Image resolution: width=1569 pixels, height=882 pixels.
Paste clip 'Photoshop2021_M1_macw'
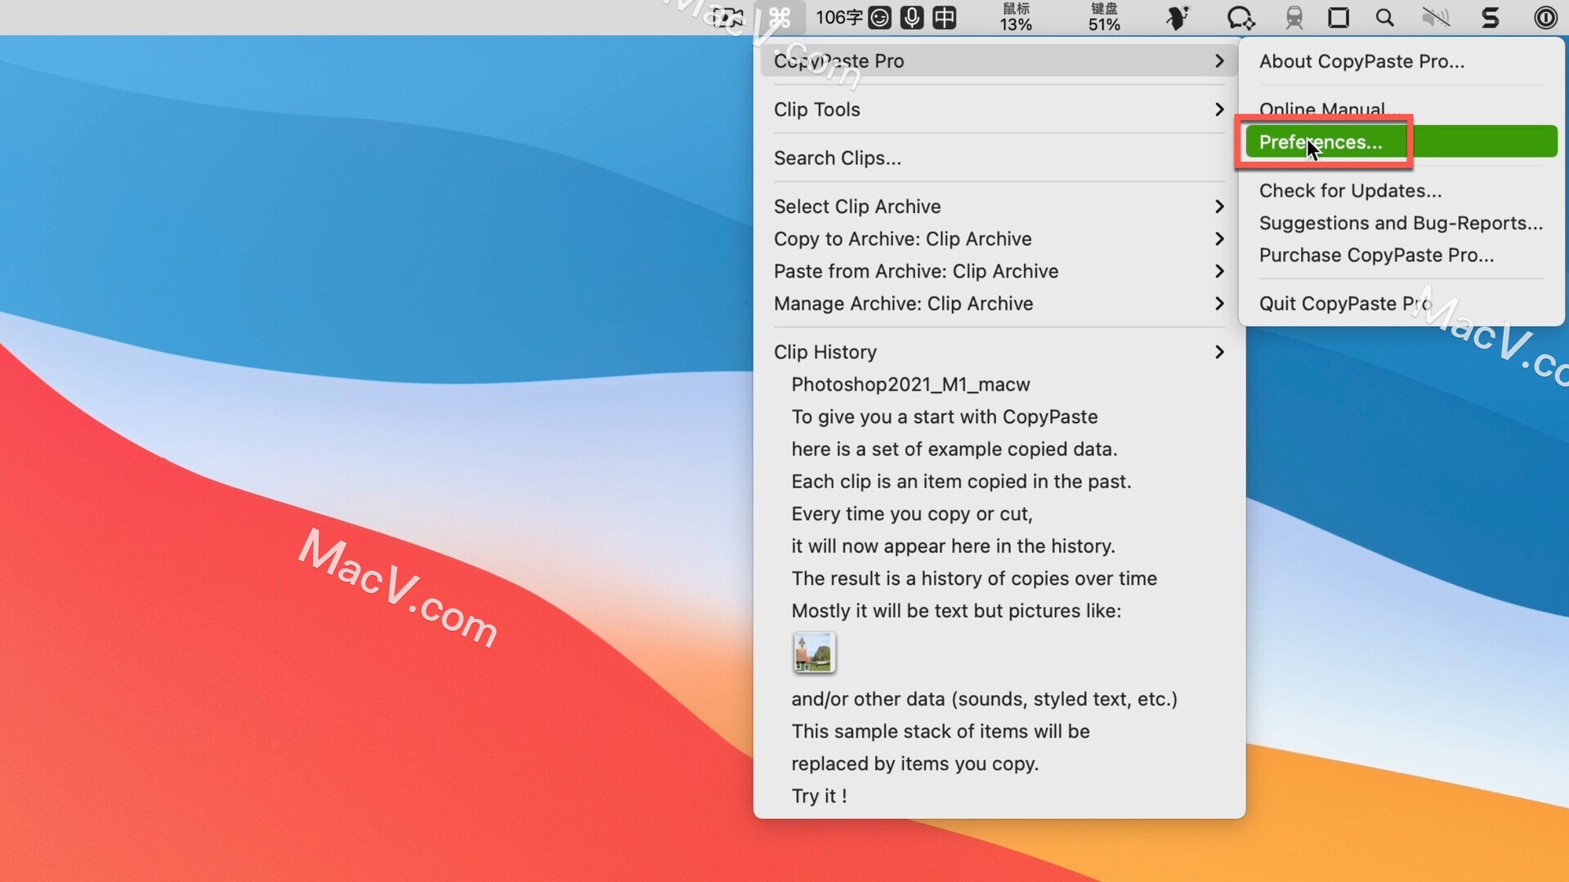pos(999,385)
